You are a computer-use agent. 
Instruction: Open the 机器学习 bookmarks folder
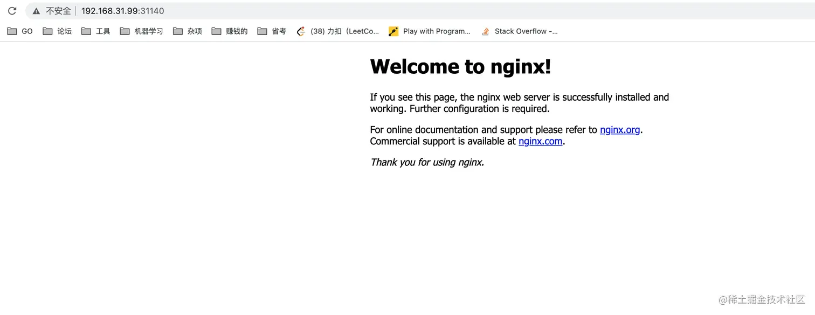tap(142, 31)
